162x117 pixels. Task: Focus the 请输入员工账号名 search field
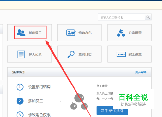pos(121,17)
